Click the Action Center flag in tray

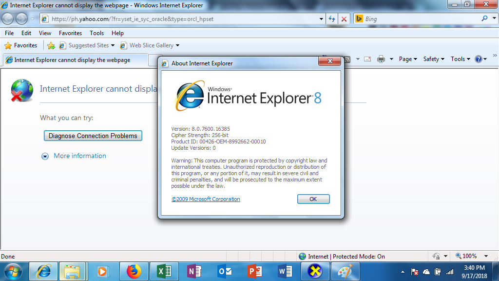pos(414,272)
